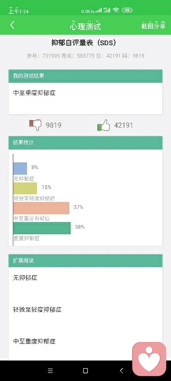This screenshot has height=381, width=171.
Task: Tap the battery indicator icon
Action: pos(127,10)
